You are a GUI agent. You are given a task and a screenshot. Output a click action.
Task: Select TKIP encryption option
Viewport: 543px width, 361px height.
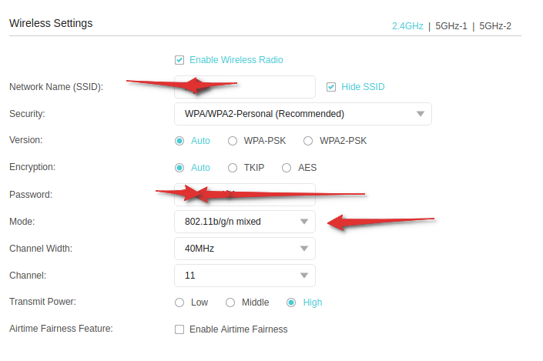click(x=233, y=168)
